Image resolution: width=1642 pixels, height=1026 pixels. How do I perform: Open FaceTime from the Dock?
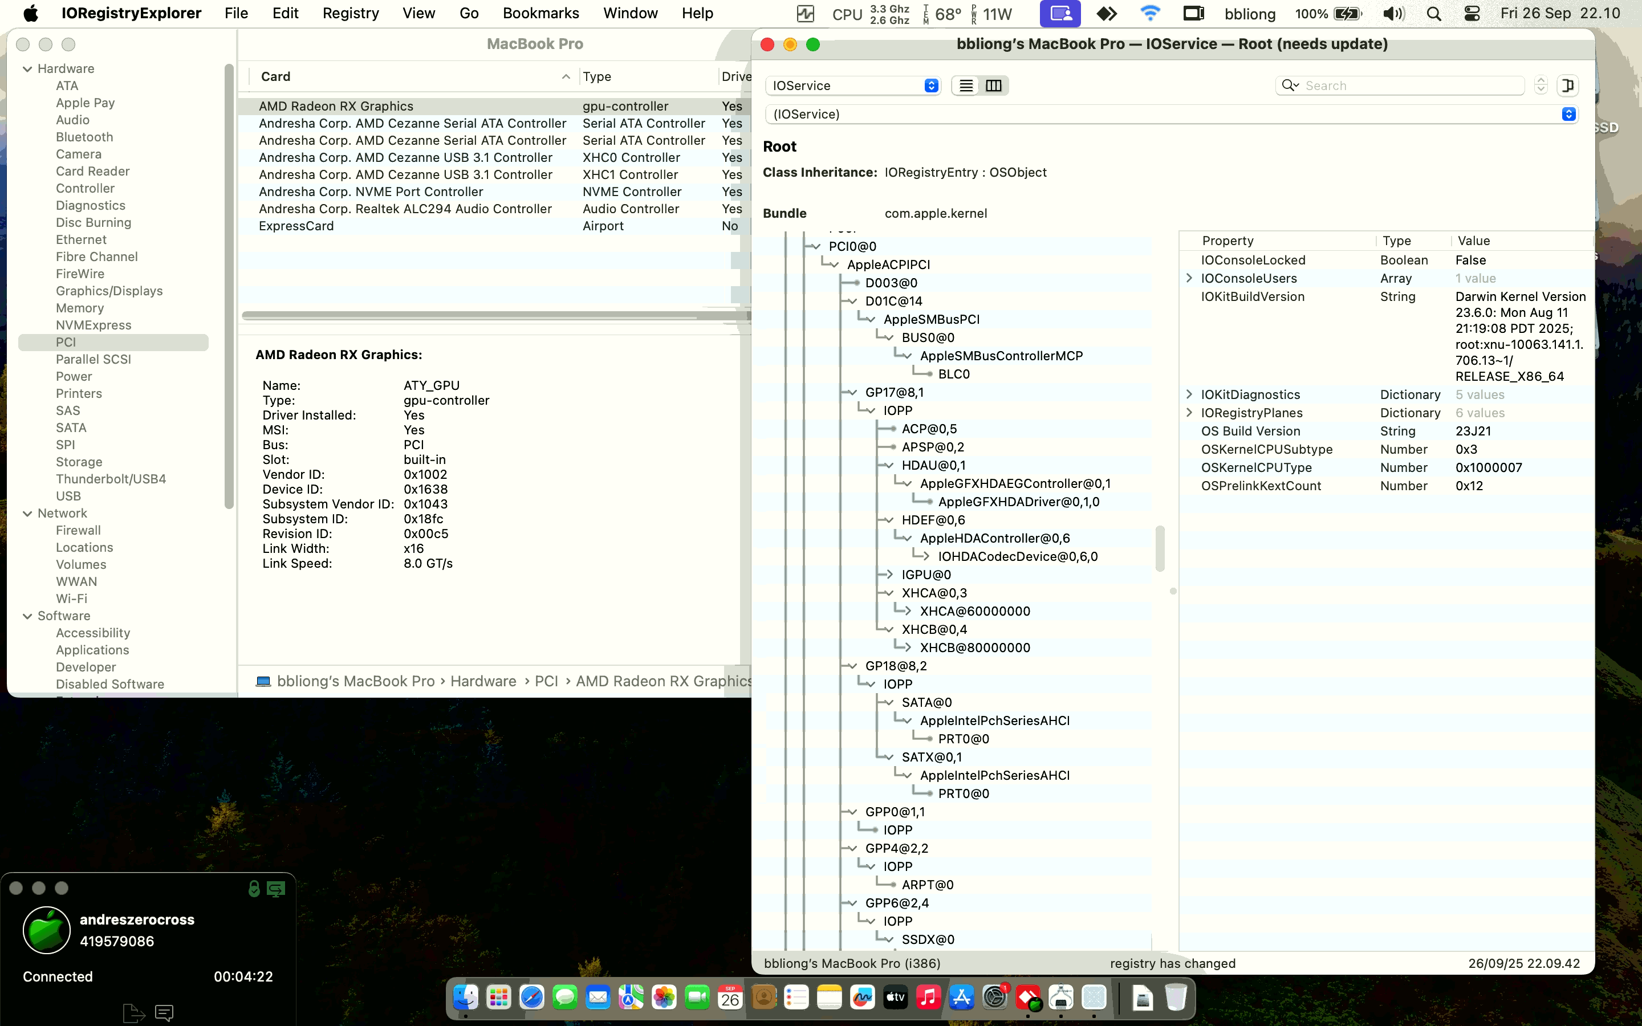tap(697, 997)
